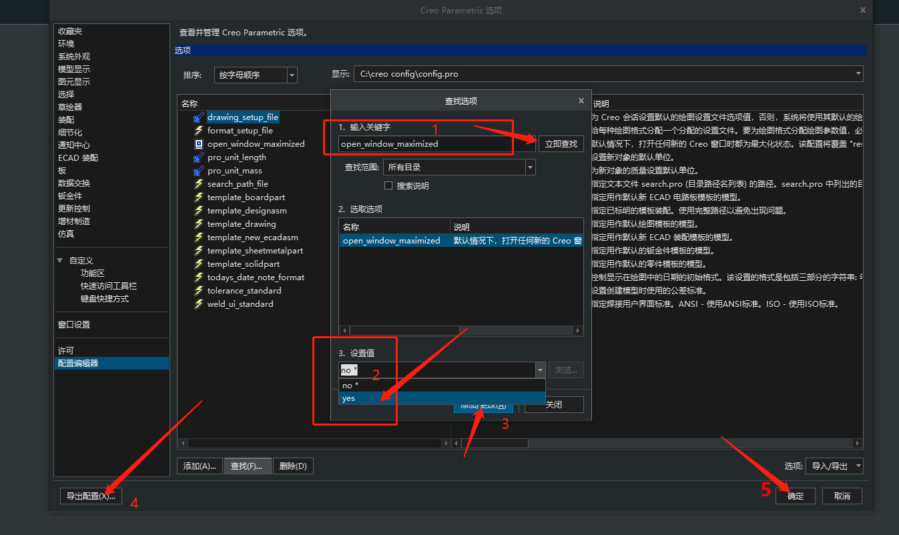Screen dimensions: 899x535
Task: Click the 删除(D) button
Action: (294, 466)
